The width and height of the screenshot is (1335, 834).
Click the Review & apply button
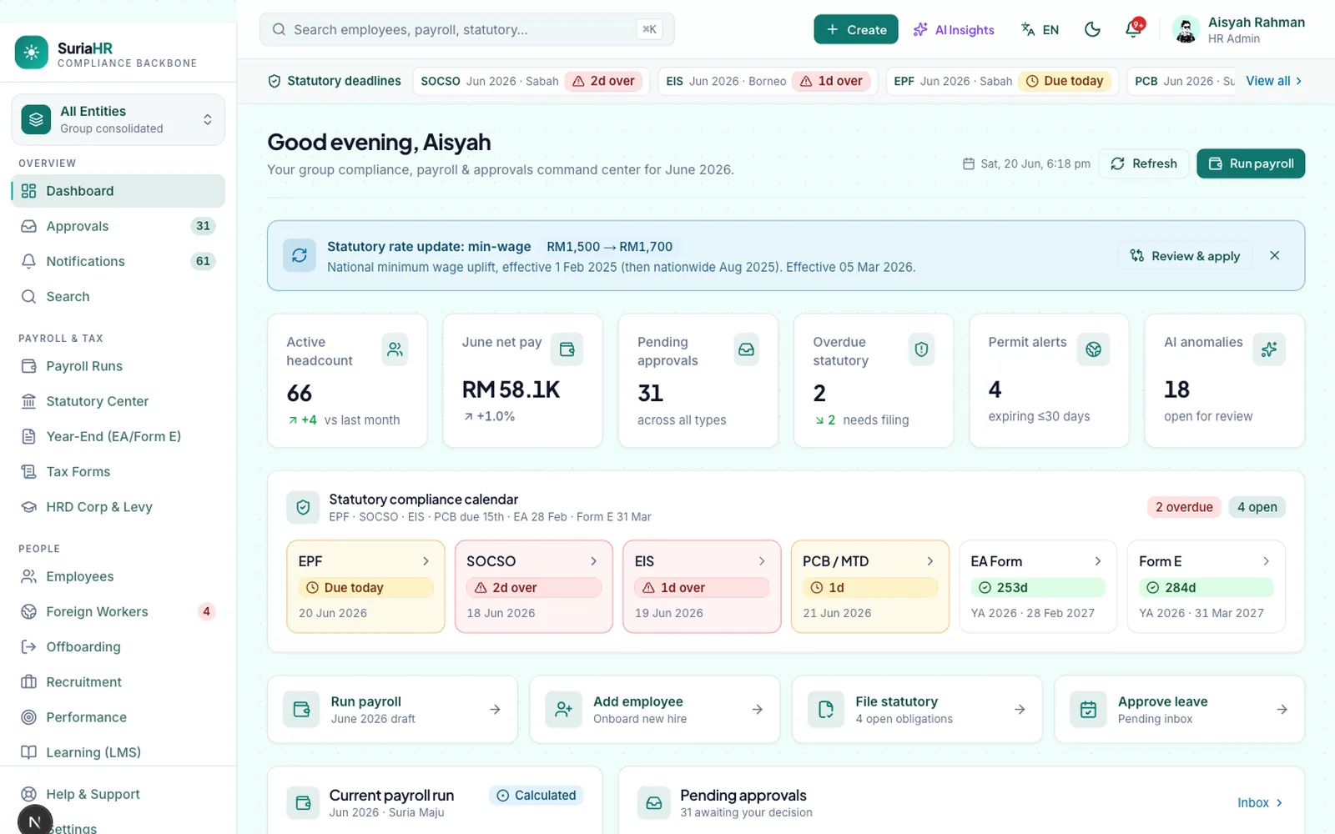pos(1185,255)
